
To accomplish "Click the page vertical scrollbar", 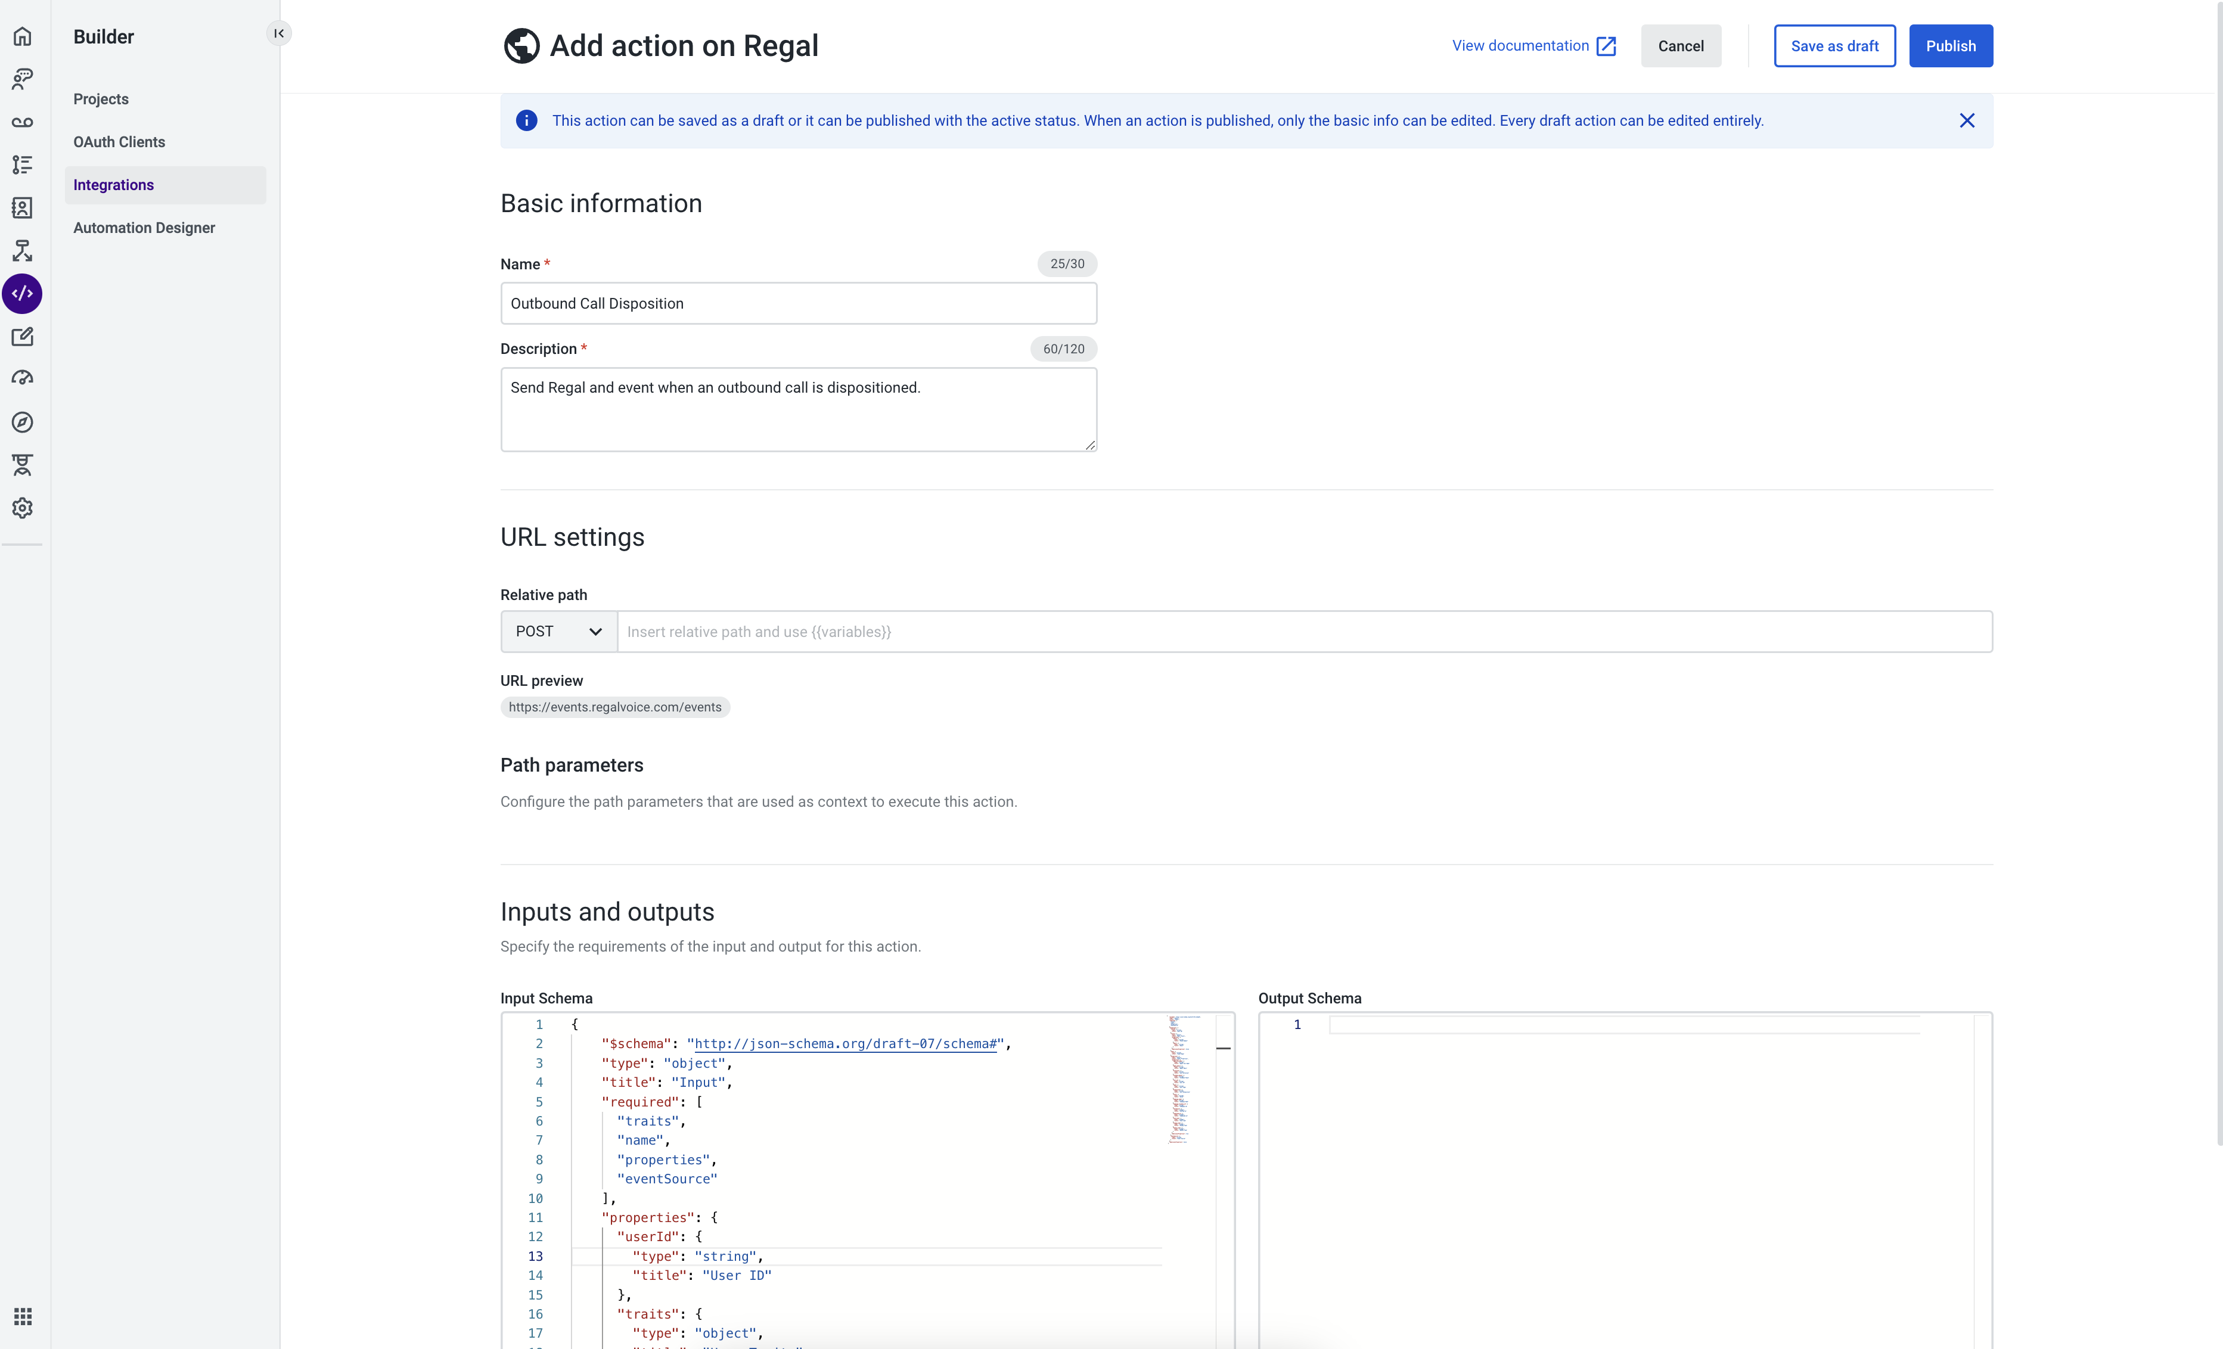I will [x=2218, y=573].
